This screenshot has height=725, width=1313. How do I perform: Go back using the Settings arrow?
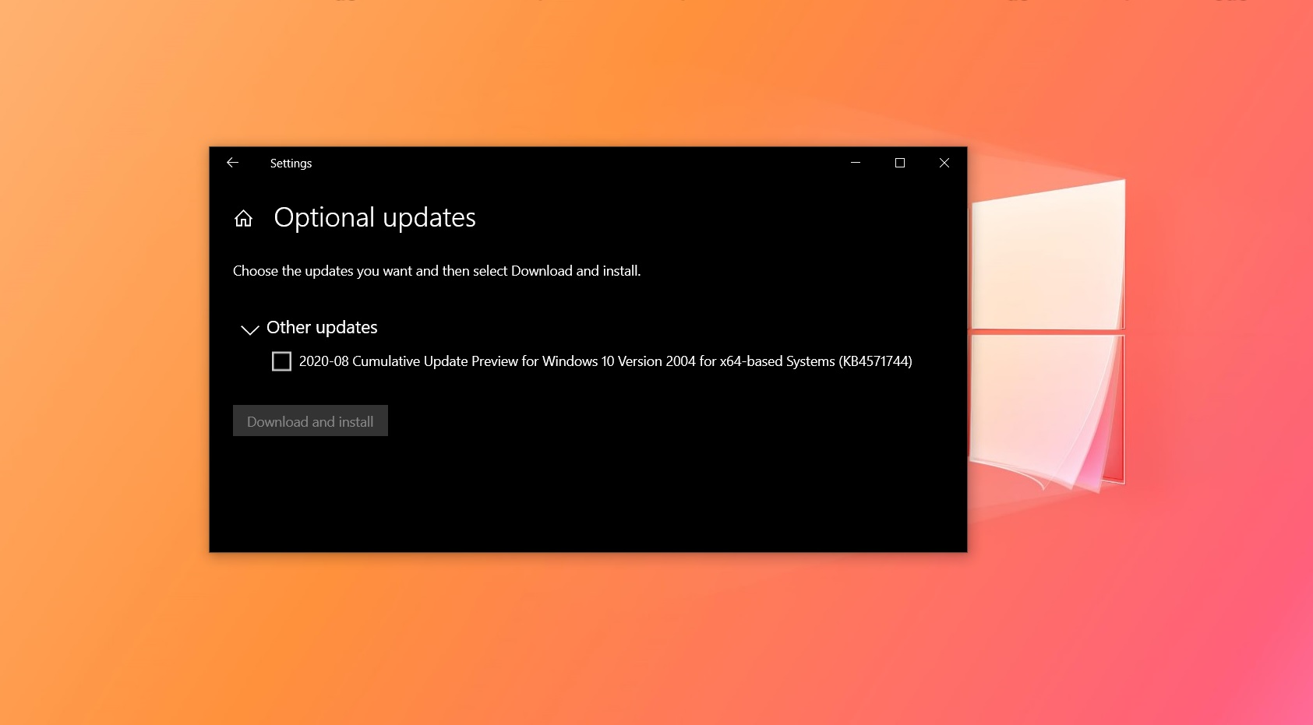(232, 163)
